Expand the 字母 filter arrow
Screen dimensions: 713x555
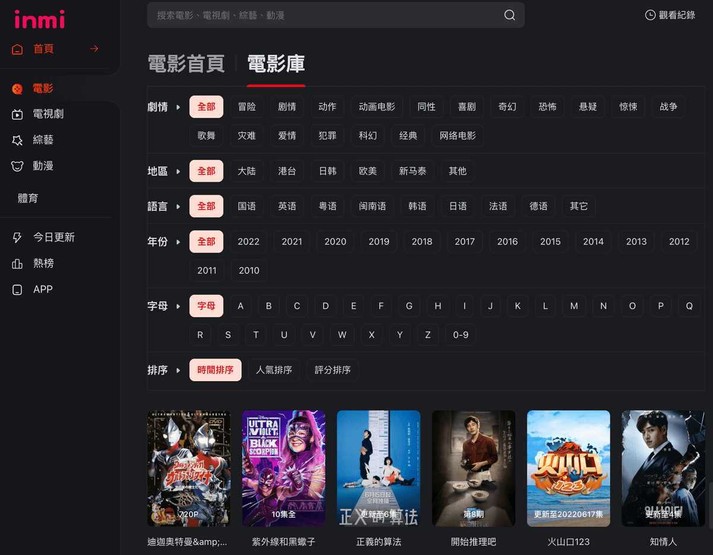pos(178,307)
